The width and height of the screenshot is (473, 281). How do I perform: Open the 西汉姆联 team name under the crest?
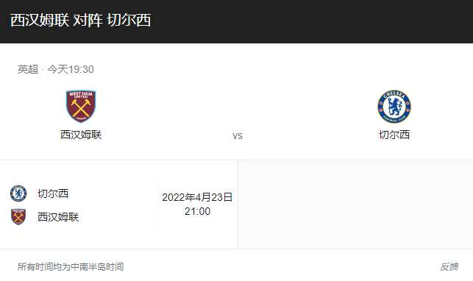81,135
